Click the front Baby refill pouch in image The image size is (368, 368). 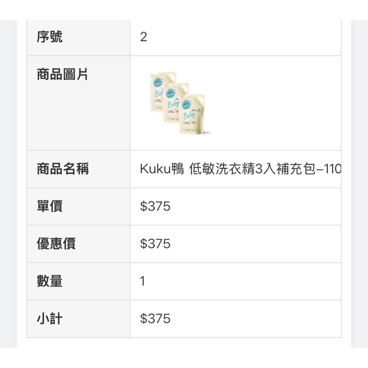(192, 114)
